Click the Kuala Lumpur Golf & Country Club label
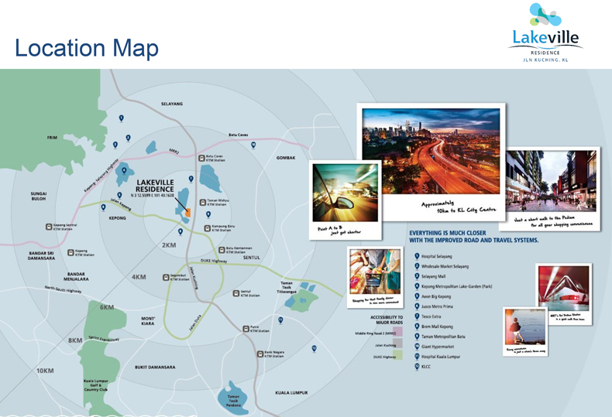 coord(95,385)
